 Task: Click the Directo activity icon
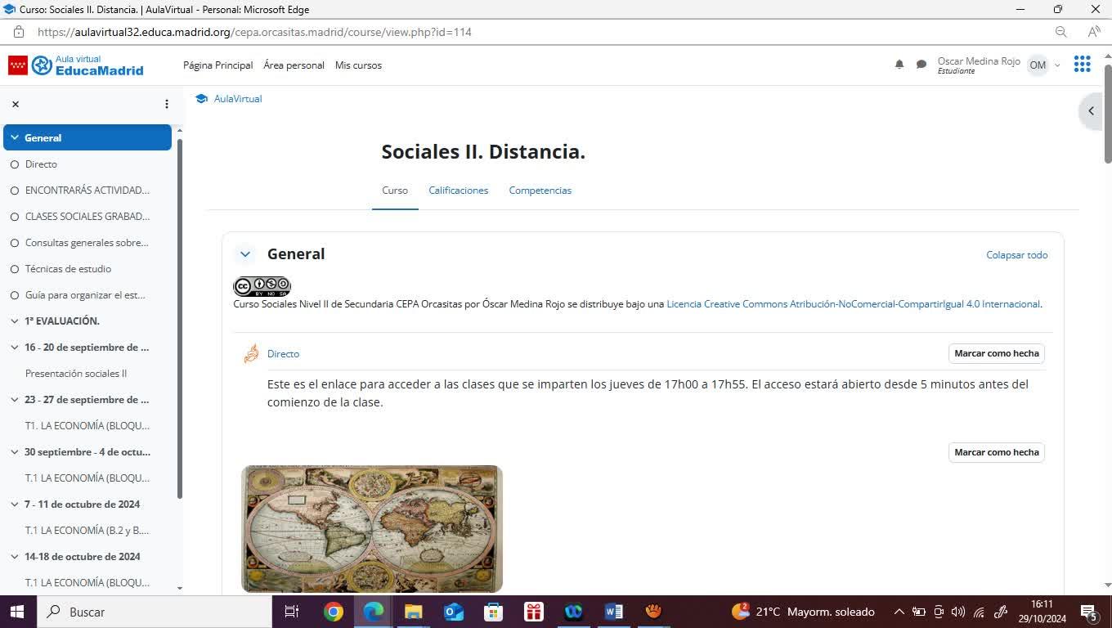[x=251, y=353]
